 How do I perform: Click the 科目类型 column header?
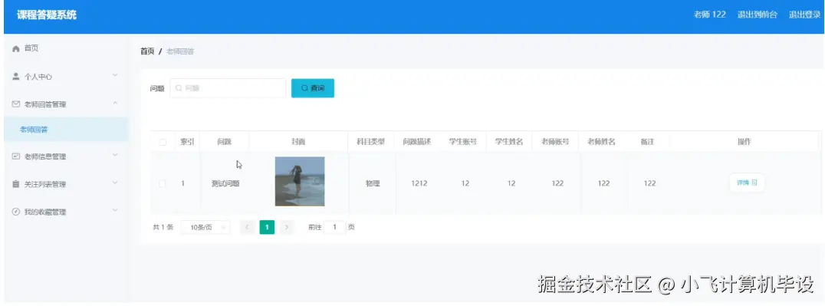[x=371, y=142]
